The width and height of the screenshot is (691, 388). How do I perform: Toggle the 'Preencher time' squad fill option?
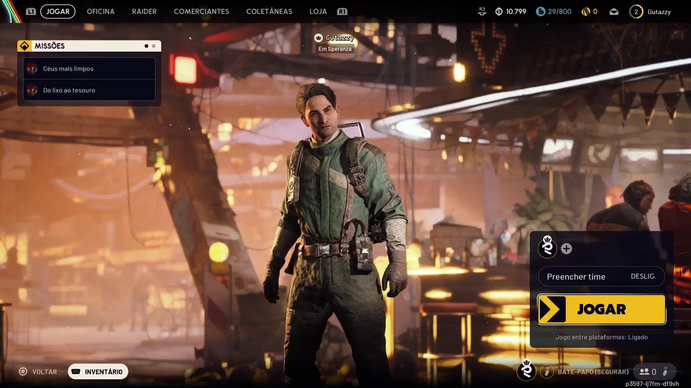click(x=601, y=276)
